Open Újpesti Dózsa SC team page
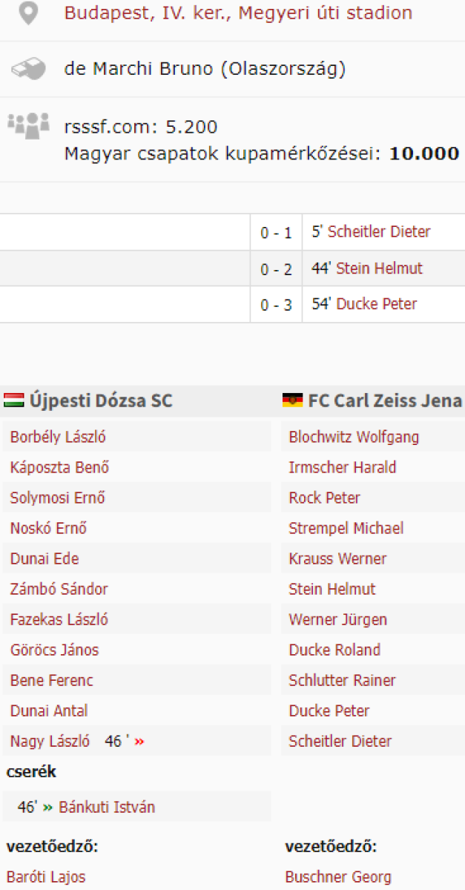The height and width of the screenshot is (890, 465). pyautogui.click(x=101, y=401)
